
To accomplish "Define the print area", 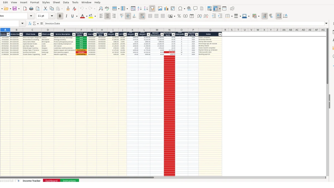I will 210,9.
